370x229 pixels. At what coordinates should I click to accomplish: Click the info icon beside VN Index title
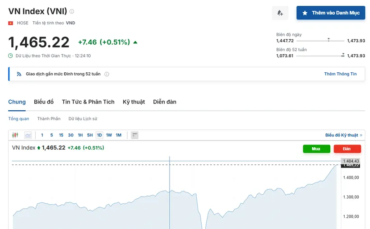72,11
